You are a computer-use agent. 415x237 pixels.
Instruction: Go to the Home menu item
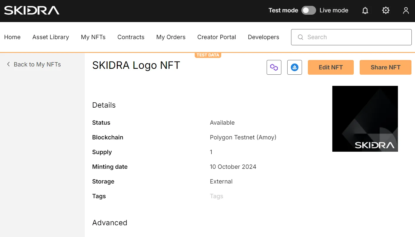point(12,37)
